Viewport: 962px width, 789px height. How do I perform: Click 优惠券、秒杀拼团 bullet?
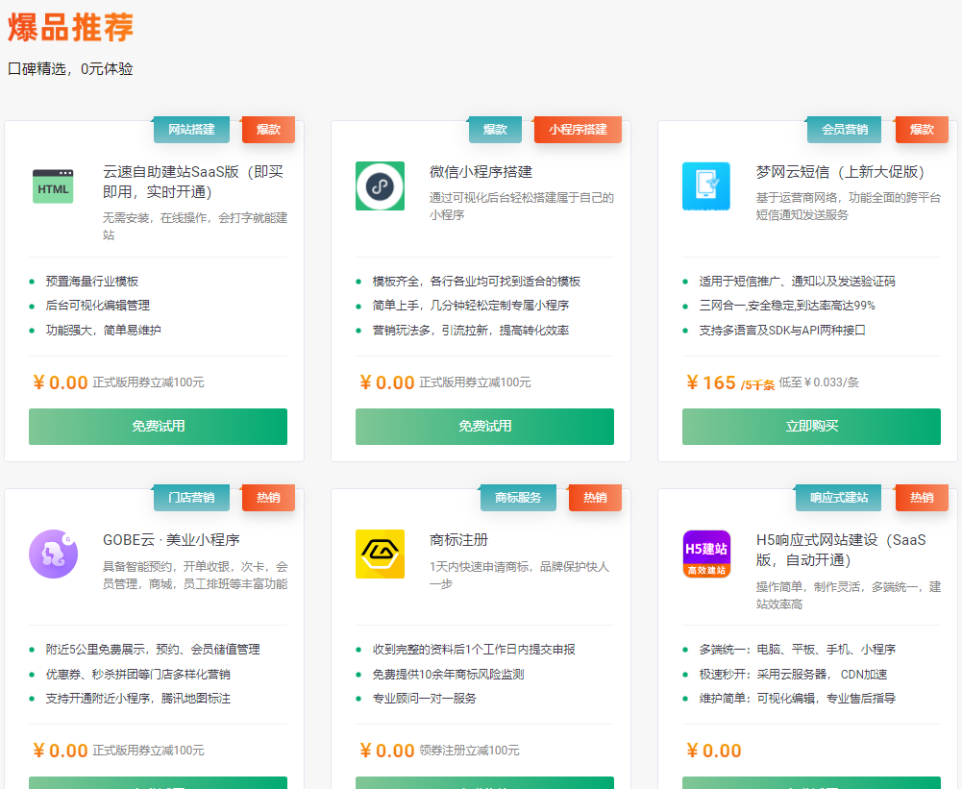tap(138, 675)
